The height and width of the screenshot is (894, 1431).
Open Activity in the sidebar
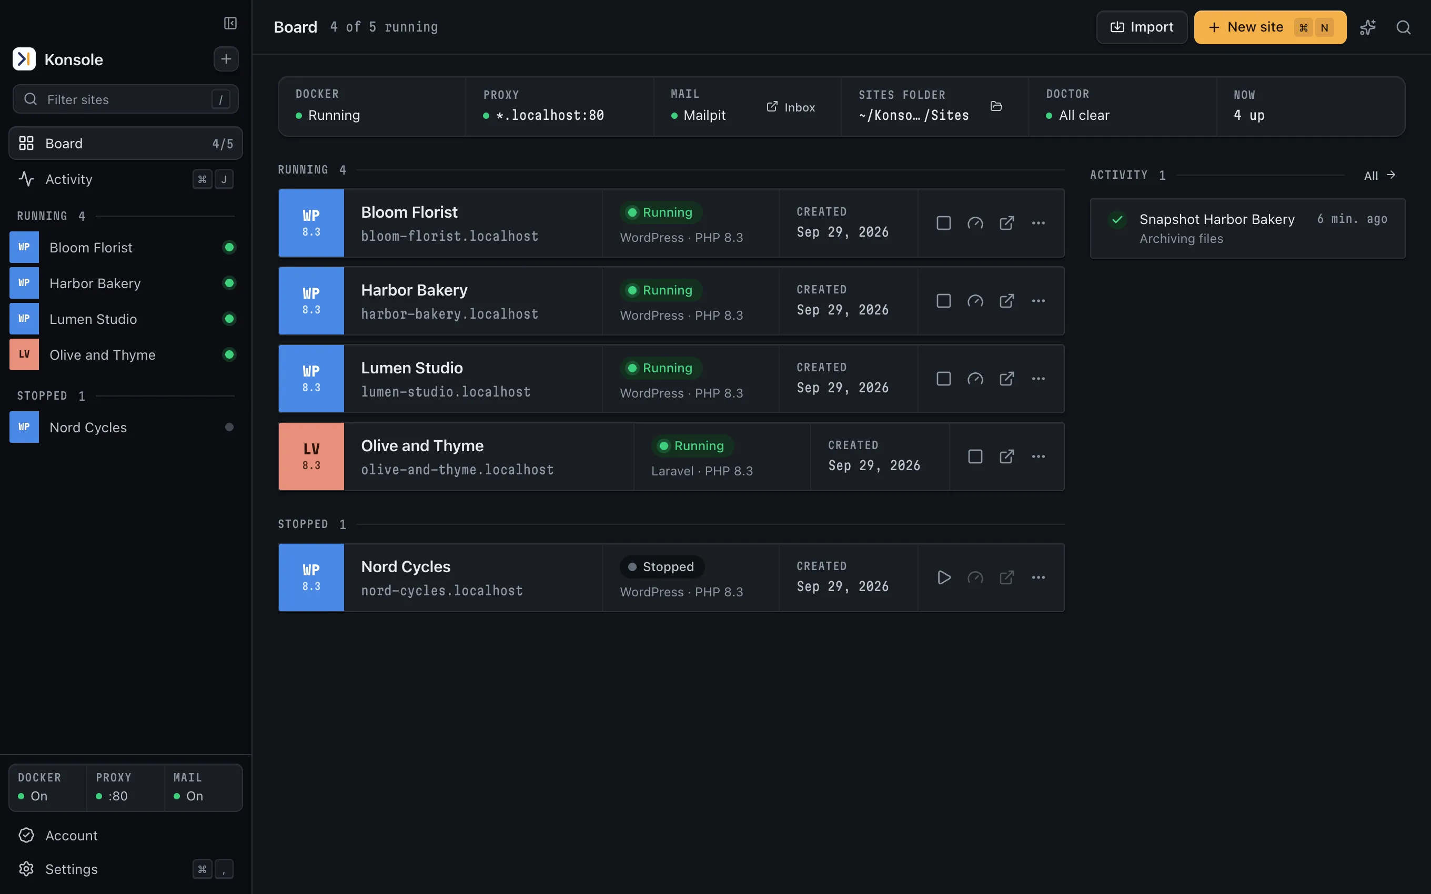125,179
